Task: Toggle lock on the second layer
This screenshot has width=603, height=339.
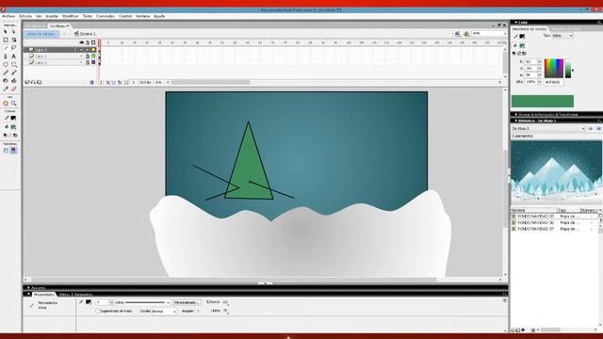Action: tap(88, 56)
